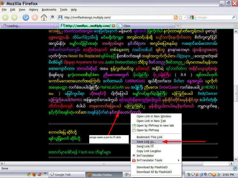Open the LetMeKissU song link
This screenshot has width=238, height=178.
pos(135,81)
